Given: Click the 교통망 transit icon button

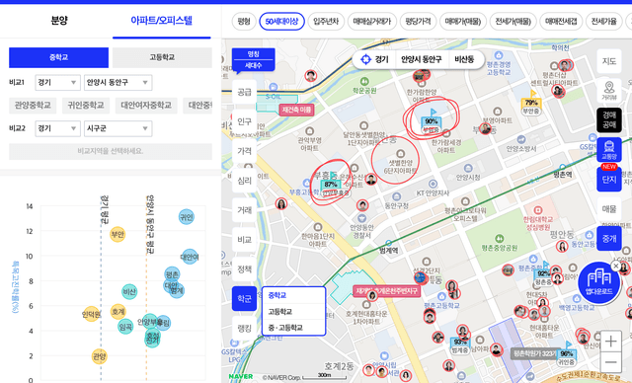Looking at the screenshot, I should click(609, 149).
